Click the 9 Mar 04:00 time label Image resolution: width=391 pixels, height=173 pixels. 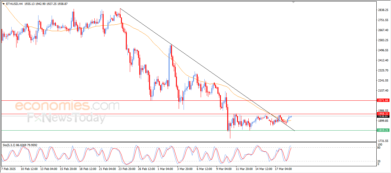(x=224, y=168)
